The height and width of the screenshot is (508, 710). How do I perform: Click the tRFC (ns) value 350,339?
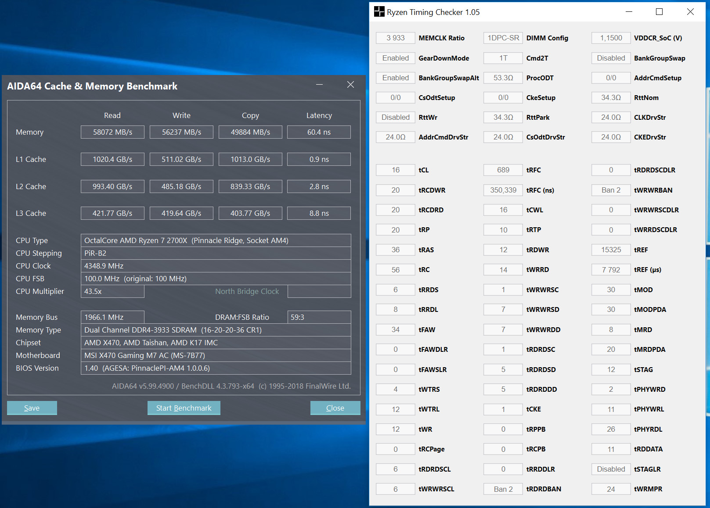[503, 190]
